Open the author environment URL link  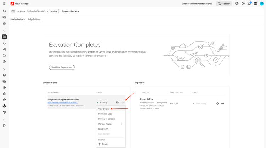tap(63, 102)
